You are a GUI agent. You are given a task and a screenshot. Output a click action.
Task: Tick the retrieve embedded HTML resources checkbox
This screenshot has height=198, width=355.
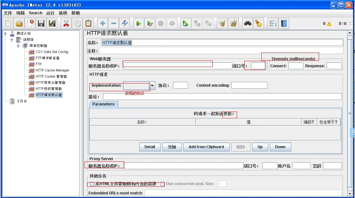pyautogui.click(x=92, y=184)
